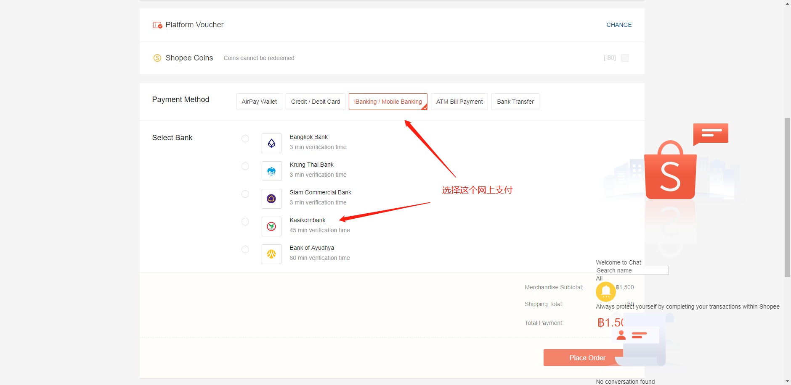The height and width of the screenshot is (385, 791).
Task: Click the '45 min verification time' text
Action: (320, 230)
